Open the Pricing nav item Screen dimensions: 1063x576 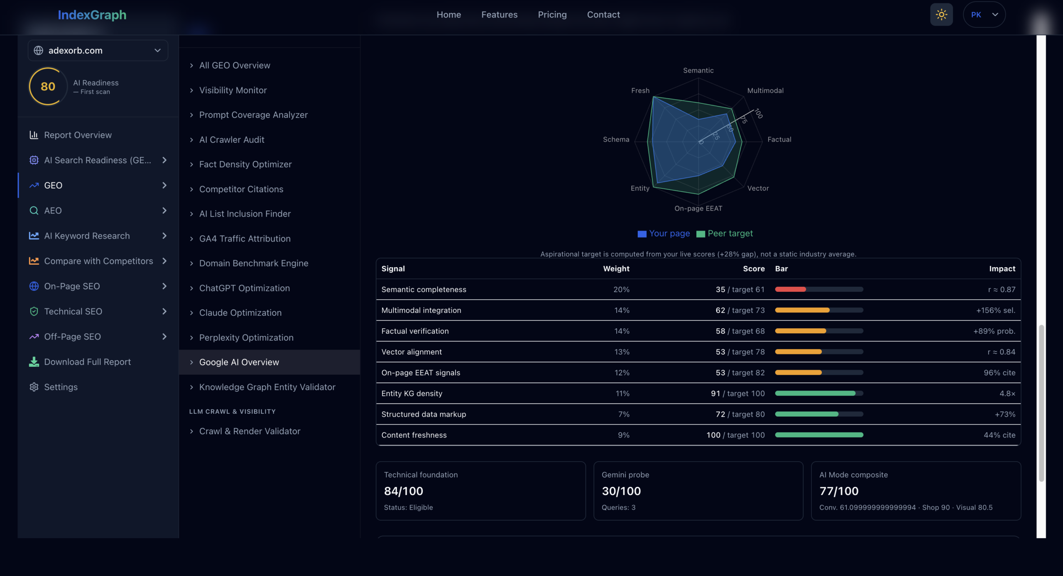click(552, 15)
